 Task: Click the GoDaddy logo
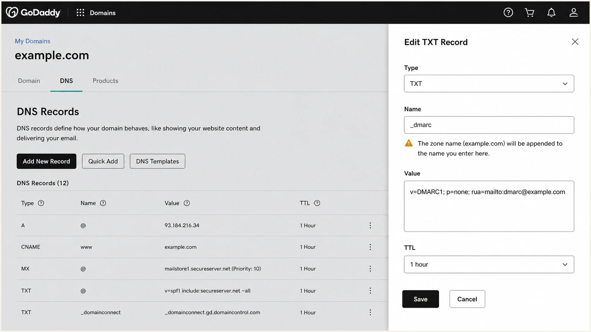[x=33, y=13]
